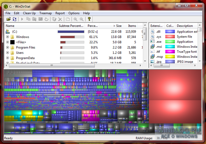This screenshot has width=206, height=144.
Task: Click the .msi installer file type icon
Action: tap(153, 46)
